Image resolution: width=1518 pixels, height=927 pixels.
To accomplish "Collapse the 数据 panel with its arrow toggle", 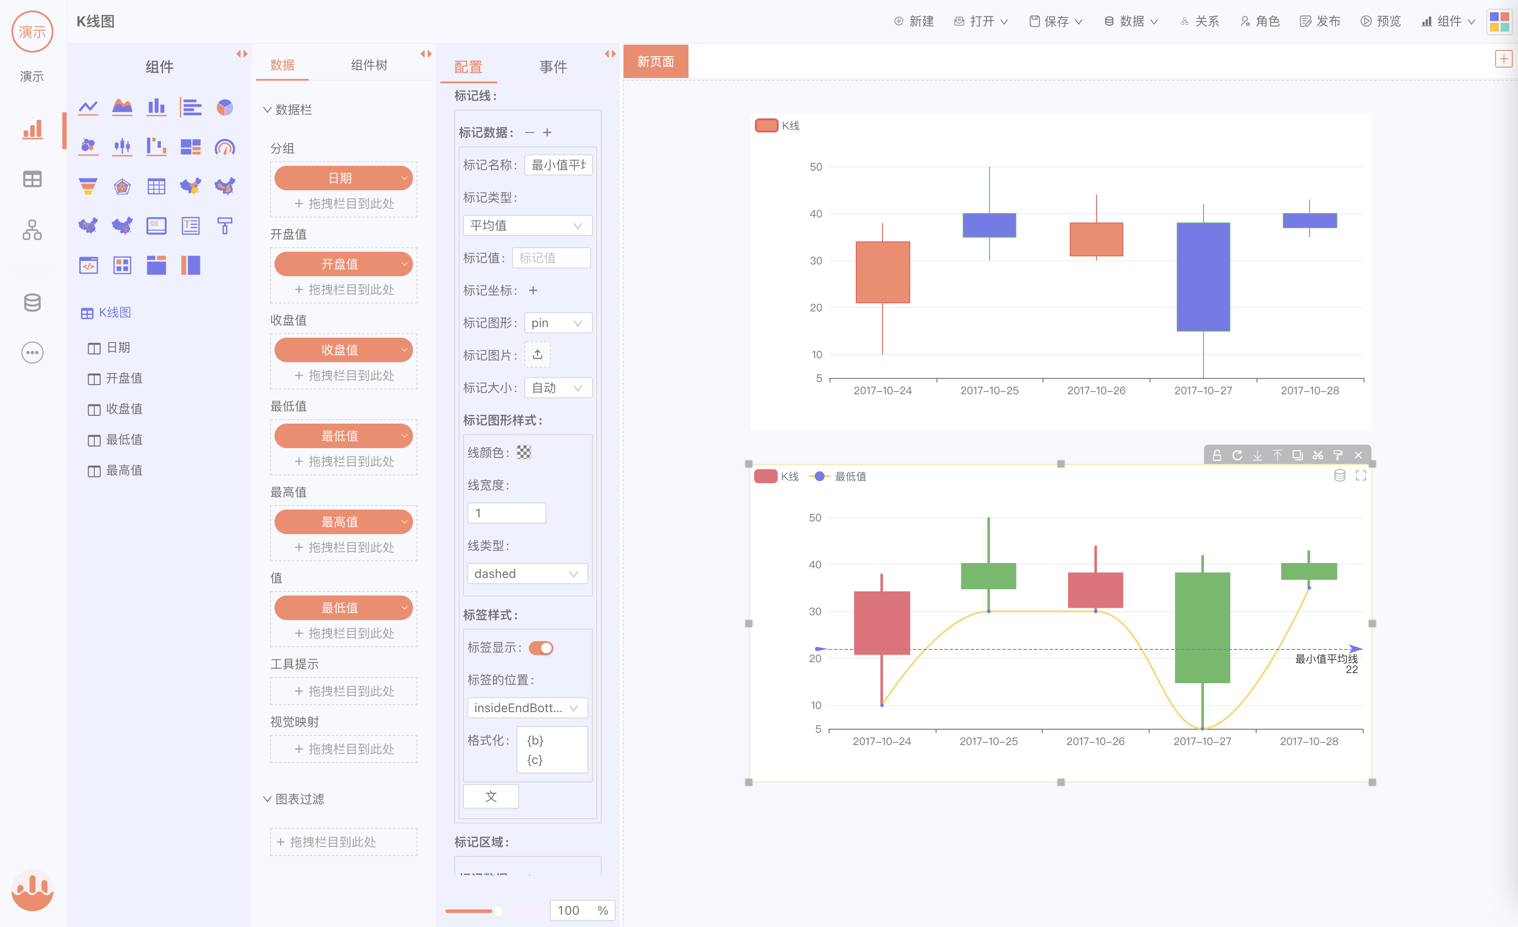I will point(426,54).
